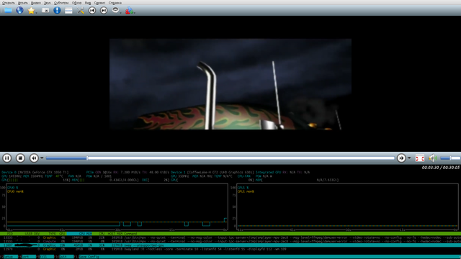Open the Сервис menu
The width and height of the screenshot is (461, 259).
(99, 3)
